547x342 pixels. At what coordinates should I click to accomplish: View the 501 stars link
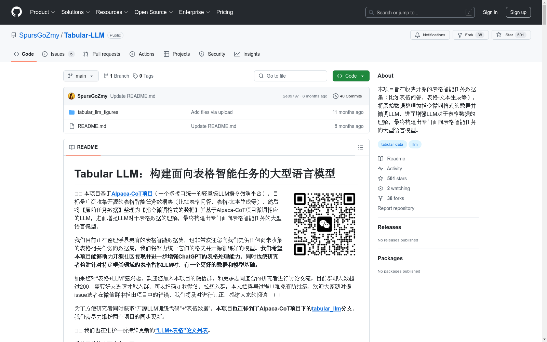(392, 179)
